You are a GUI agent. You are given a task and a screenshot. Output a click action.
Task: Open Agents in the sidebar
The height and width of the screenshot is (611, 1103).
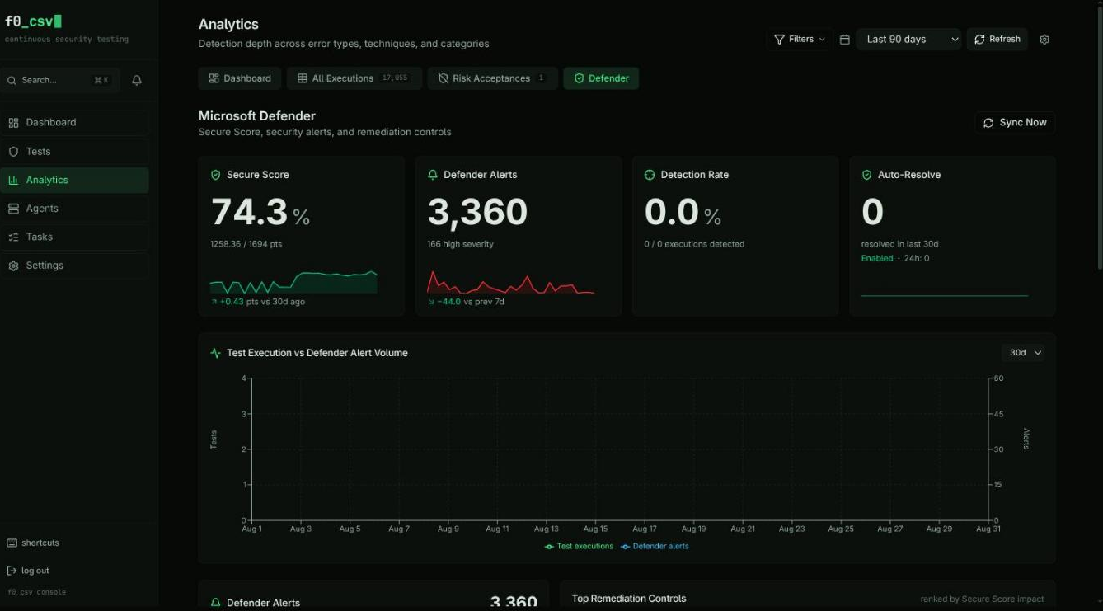(75, 209)
